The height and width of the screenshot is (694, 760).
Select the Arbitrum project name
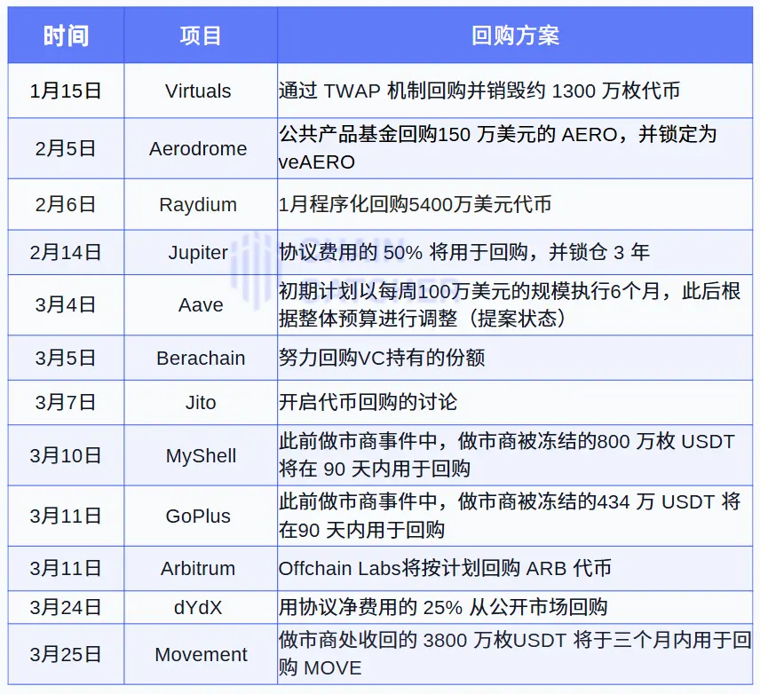tap(199, 568)
